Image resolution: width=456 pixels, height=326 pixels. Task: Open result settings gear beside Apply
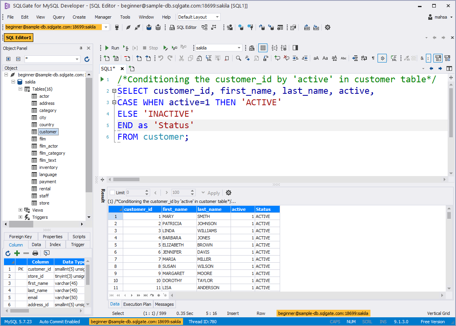[x=229, y=193]
